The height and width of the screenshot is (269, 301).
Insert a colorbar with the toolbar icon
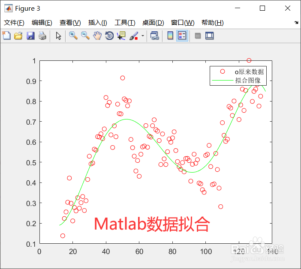pos(170,36)
